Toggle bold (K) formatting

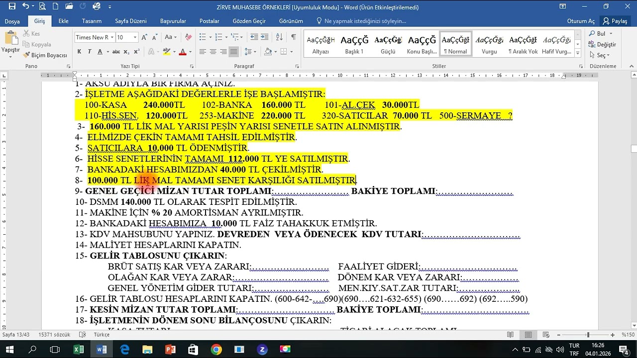(x=79, y=52)
